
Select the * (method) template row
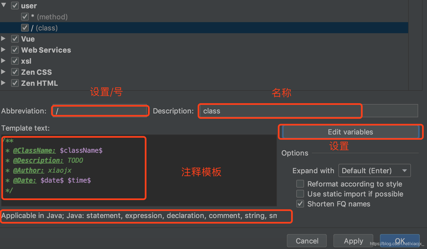(204, 17)
